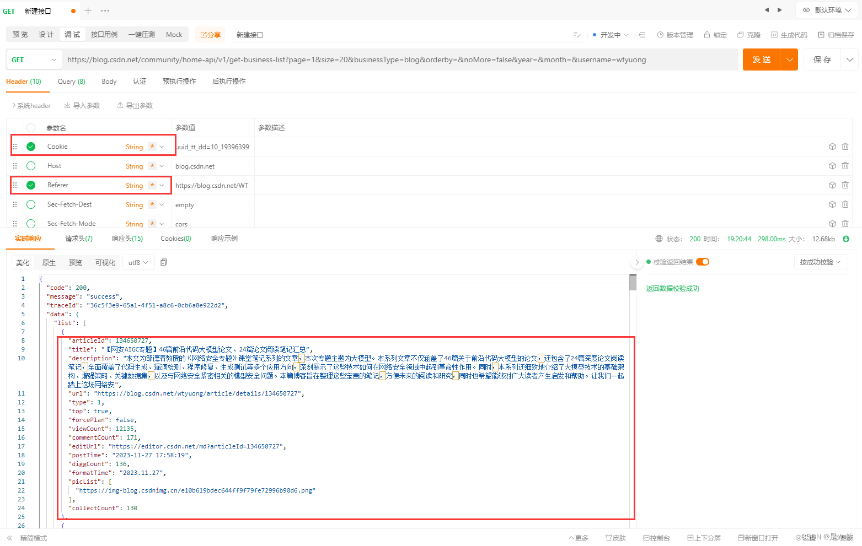Copy the response body icon

164,262
